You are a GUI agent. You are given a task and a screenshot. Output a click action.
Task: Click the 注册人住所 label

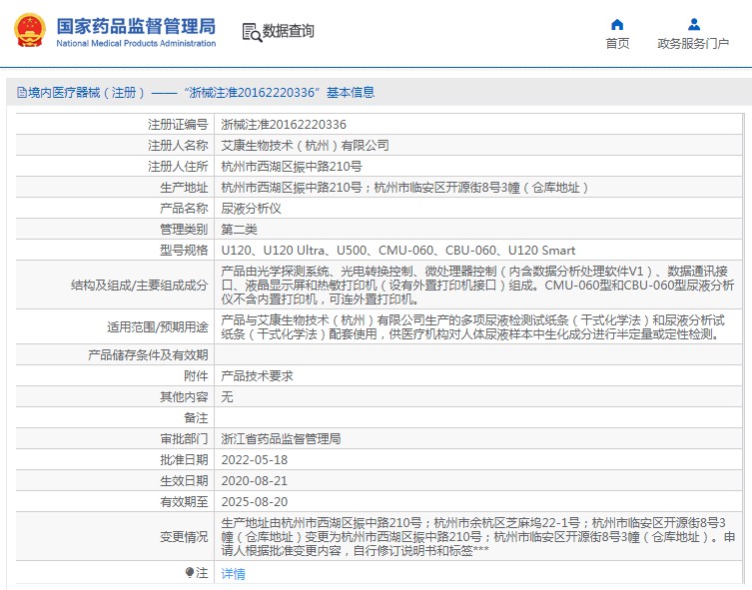coord(178,167)
